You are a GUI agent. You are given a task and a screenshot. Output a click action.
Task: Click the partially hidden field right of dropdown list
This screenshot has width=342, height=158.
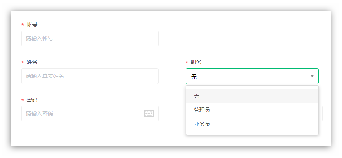click(321, 114)
